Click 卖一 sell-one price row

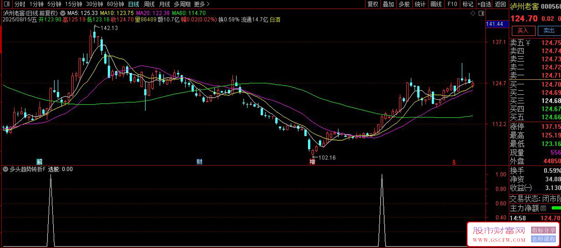click(x=535, y=76)
